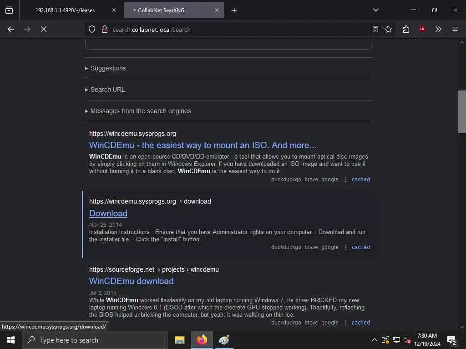Open the extensions puzzle icon
The image size is (466, 349).
pos(406,29)
